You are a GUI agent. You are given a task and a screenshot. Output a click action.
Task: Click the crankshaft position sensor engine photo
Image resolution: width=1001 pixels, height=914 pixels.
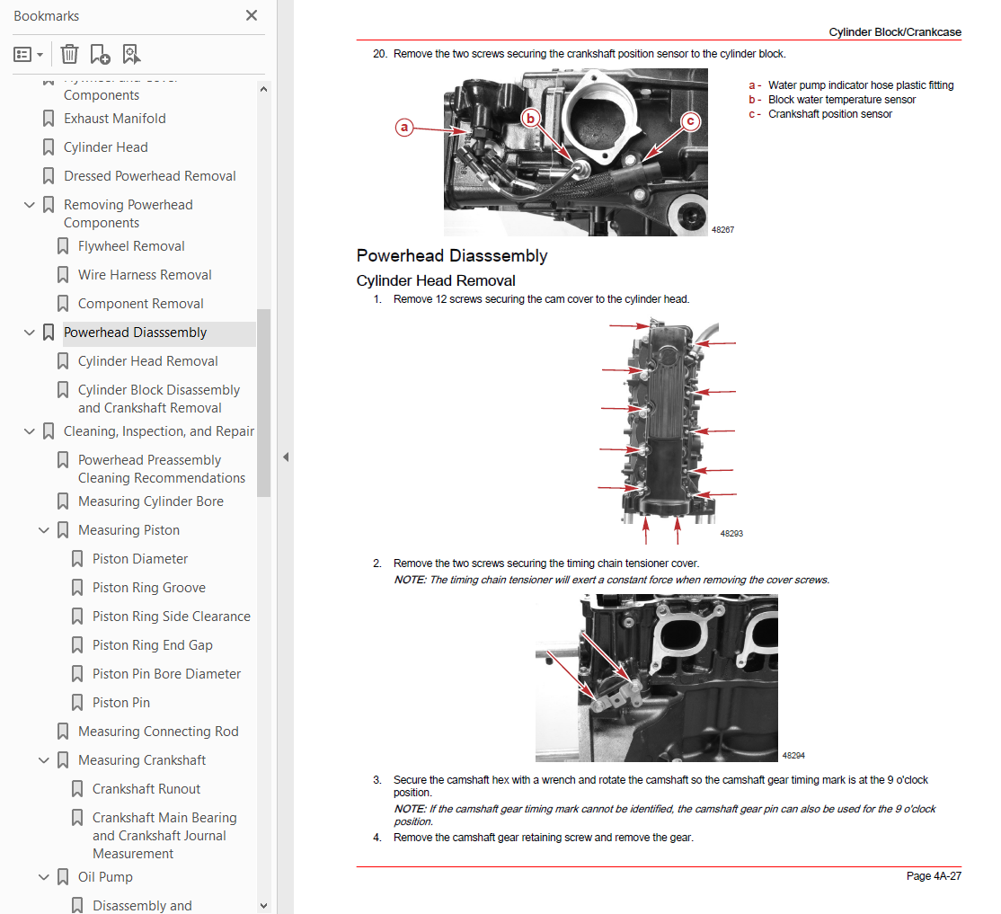click(575, 152)
